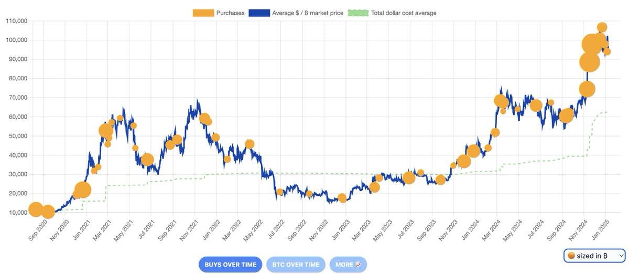629x274 pixels.
Task: Click the dropdown chevron beside 'sized in ₿'
Action: (x=621, y=256)
